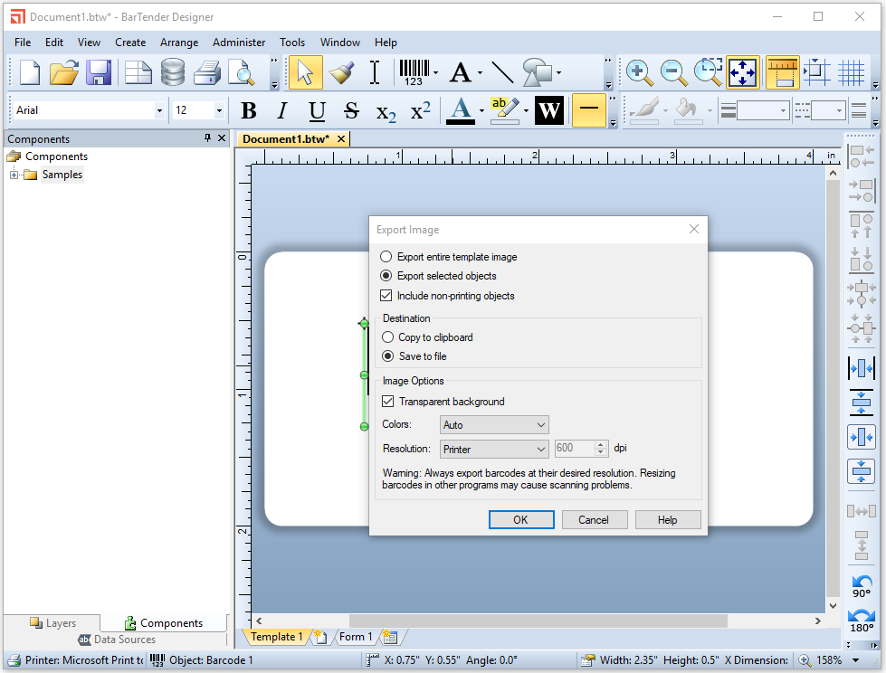
Task: Toggle the rulers icon
Action: tap(783, 72)
